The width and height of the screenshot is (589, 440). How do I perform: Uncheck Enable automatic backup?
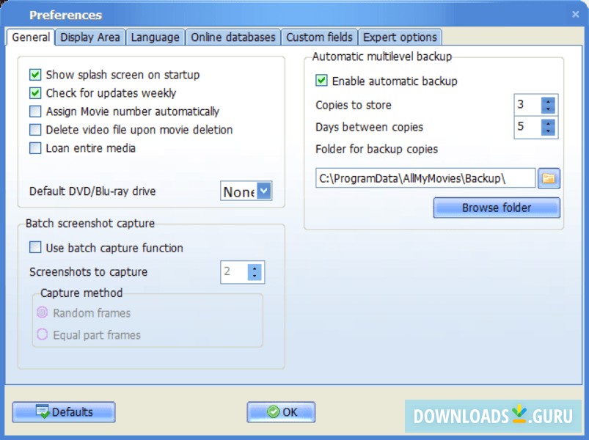pyautogui.click(x=321, y=81)
